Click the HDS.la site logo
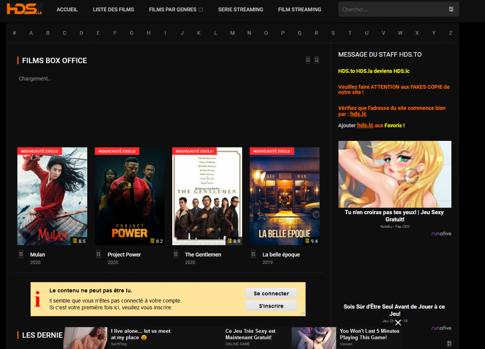Viewport: 485px width, 349px height. [x=24, y=9]
